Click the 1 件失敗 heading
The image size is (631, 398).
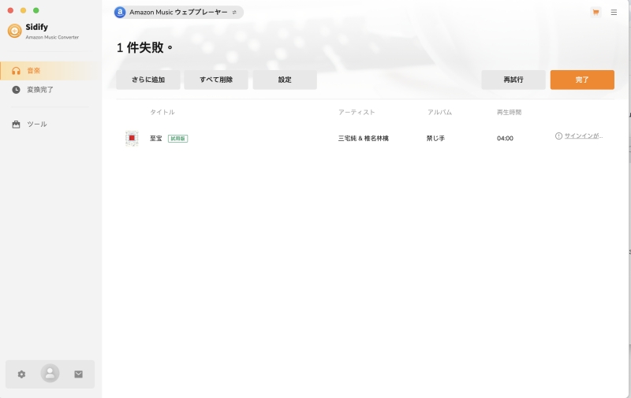point(145,47)
